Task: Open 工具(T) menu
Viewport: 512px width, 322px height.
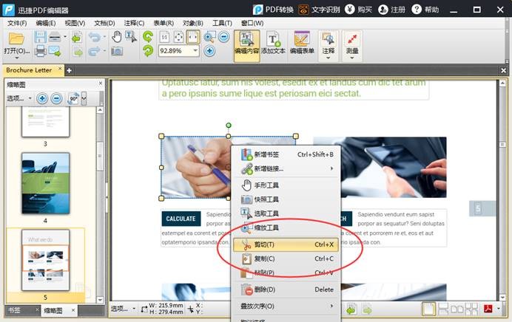Action: tap(222, 23)
